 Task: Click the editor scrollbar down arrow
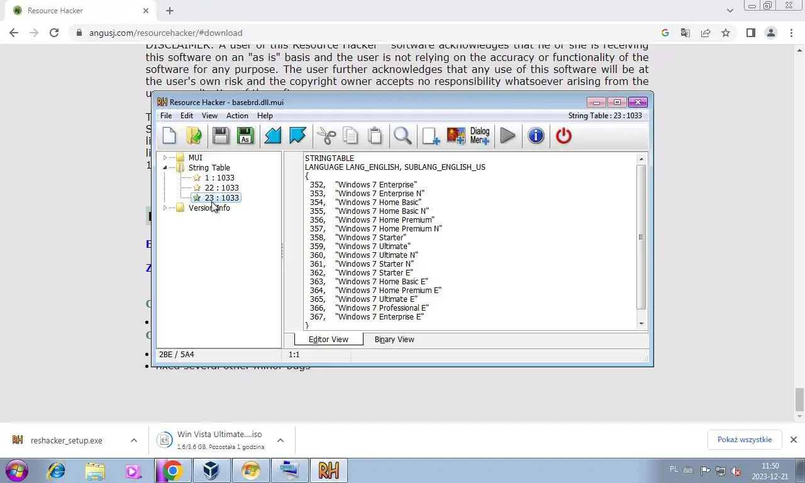tap(641, 323)
